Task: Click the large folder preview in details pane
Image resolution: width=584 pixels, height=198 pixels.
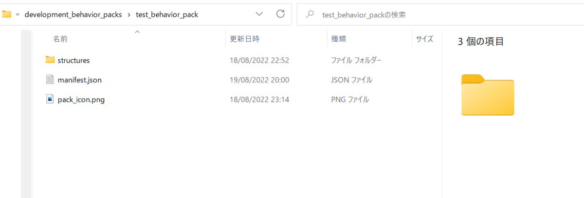Action: click(x=487, y=95)
